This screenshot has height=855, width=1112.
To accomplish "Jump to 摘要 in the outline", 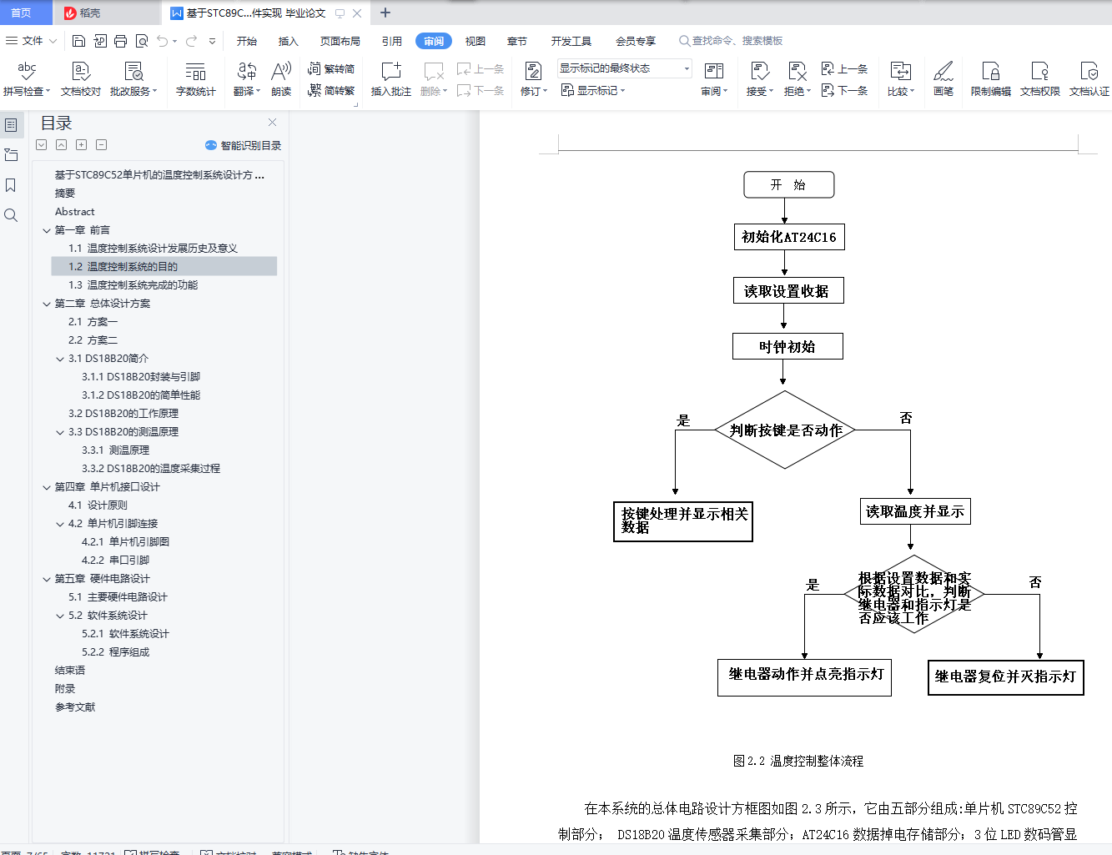I will (65, 194).
